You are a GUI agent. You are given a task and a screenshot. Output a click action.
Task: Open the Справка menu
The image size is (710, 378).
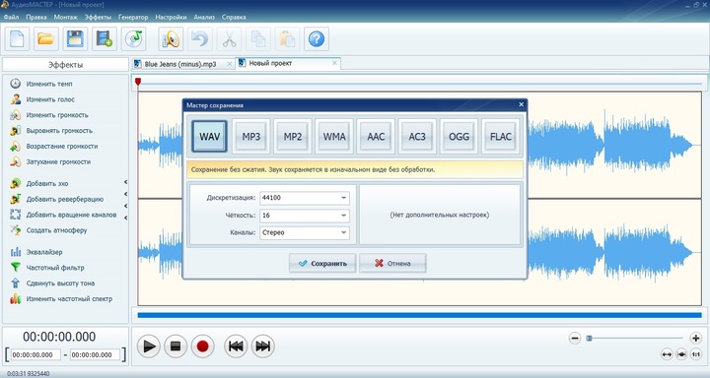pos(234,17)
